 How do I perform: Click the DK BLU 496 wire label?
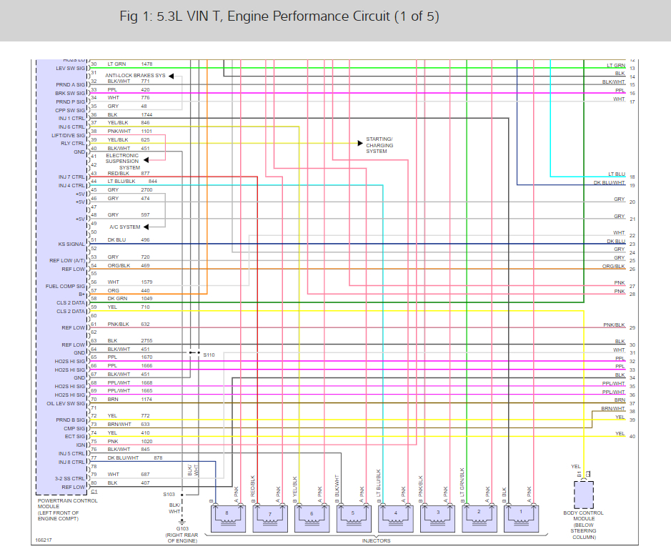point(129,240)
